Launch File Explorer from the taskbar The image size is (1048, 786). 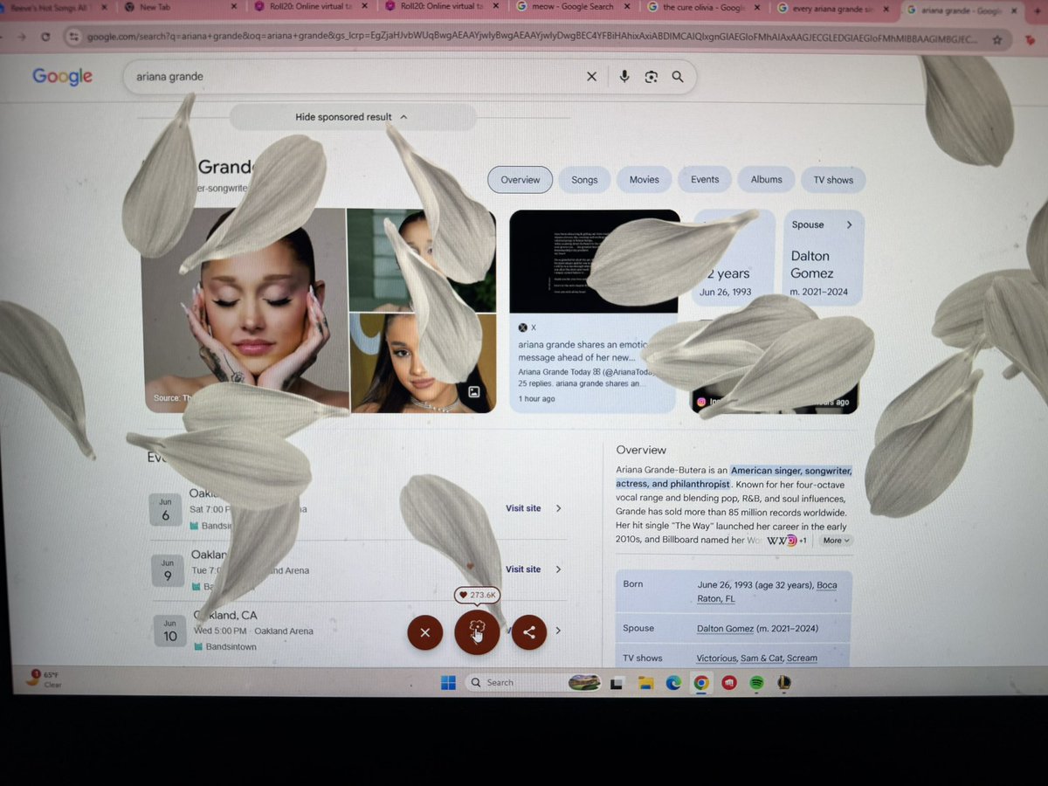pyautogui.click(x=645, y=683)
